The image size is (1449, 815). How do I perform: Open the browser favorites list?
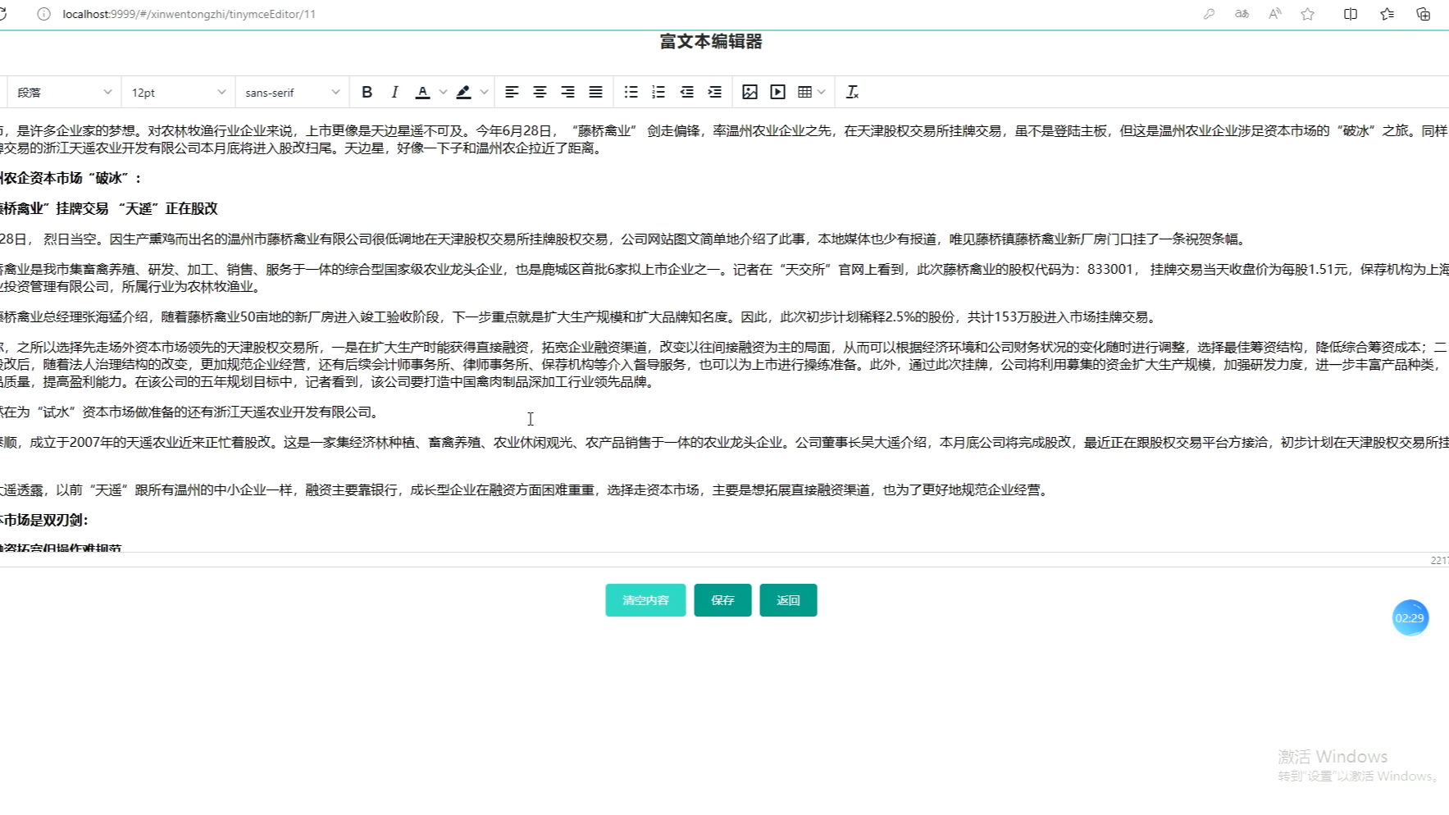pyautogui.click(x=1387, y=14)
